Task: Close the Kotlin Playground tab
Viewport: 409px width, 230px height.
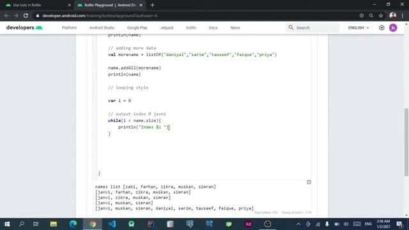Action: (141, 5)
